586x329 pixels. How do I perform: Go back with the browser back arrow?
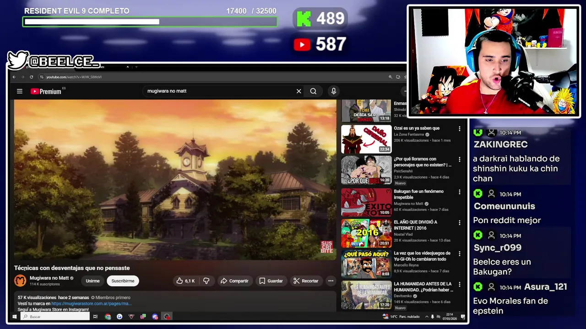click(14, 77)
